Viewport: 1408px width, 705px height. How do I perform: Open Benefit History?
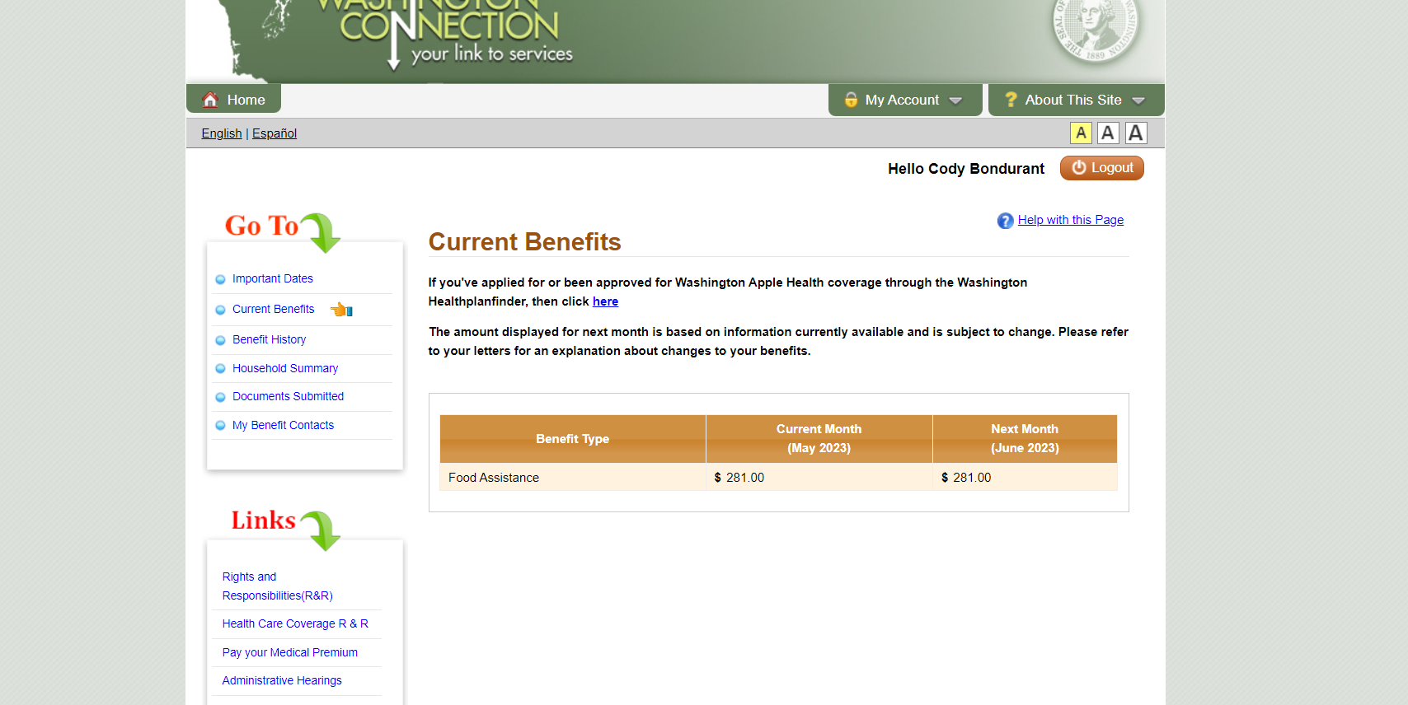(x=270, y=340)
